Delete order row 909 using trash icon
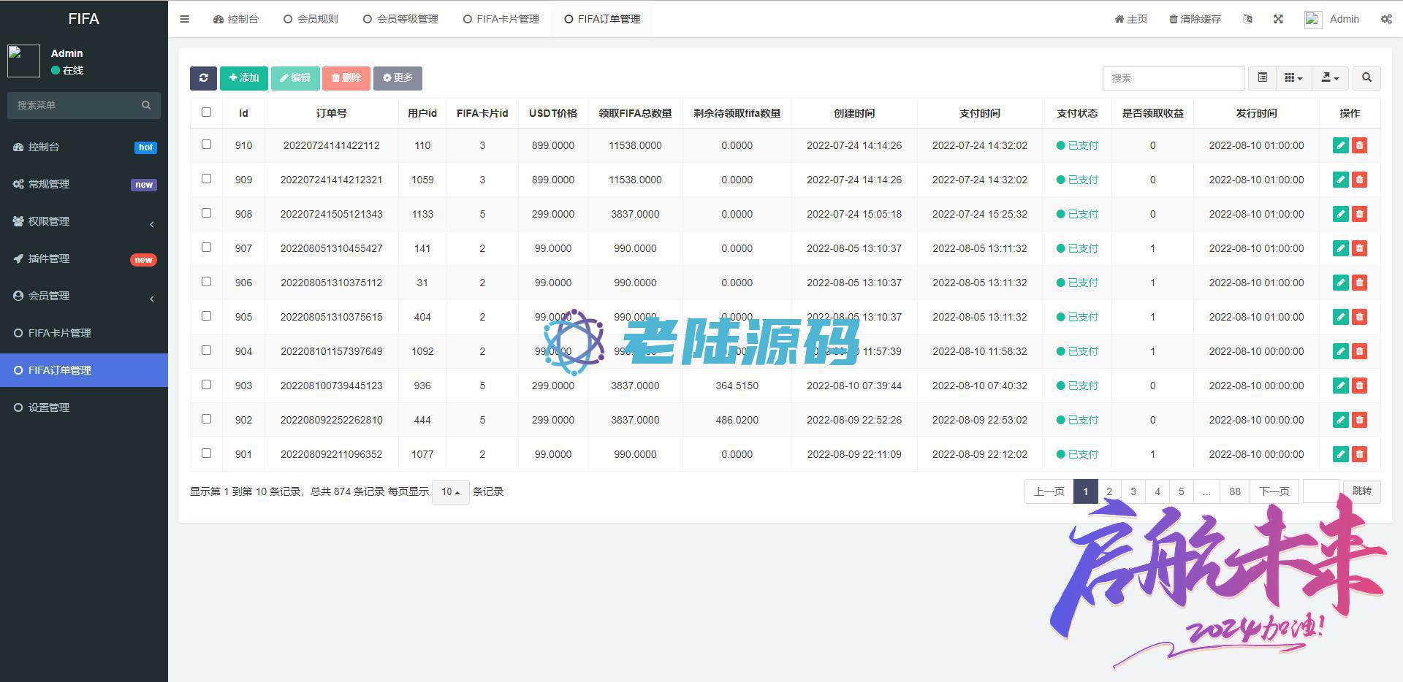 pos(1359,180)
